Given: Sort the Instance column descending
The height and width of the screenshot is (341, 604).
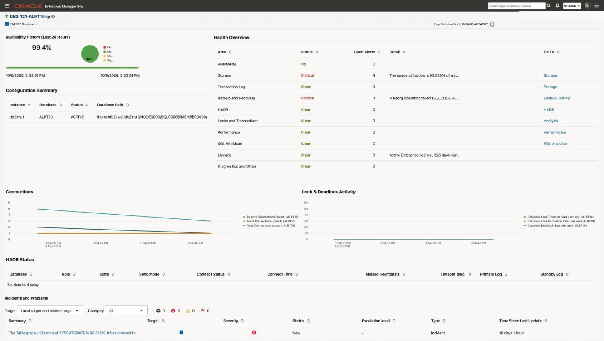Looking at the screenshot, I should (29, 105).
